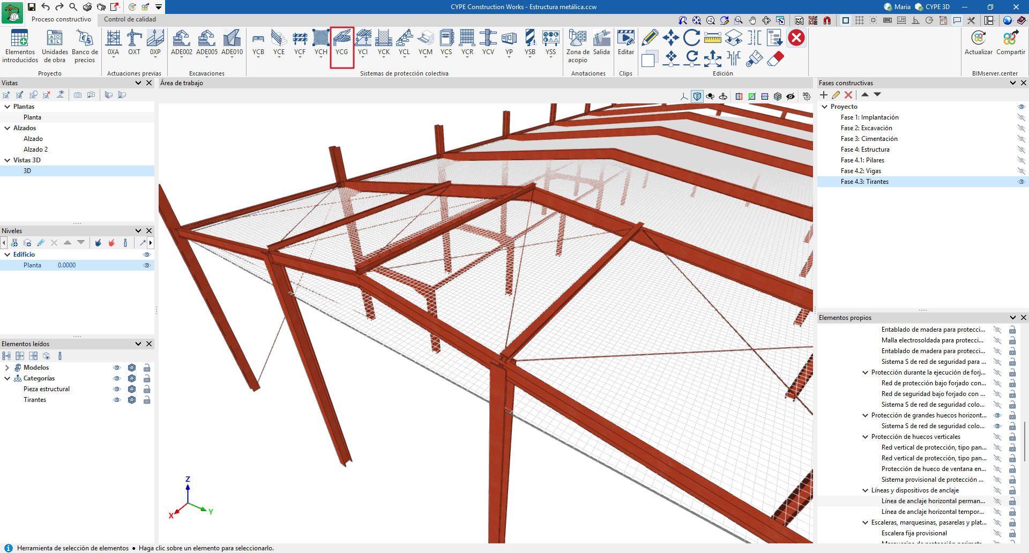Viewport: 1029px width, 553px height.
Task: Select the YSB tool
Action: (x=530, y=43)
